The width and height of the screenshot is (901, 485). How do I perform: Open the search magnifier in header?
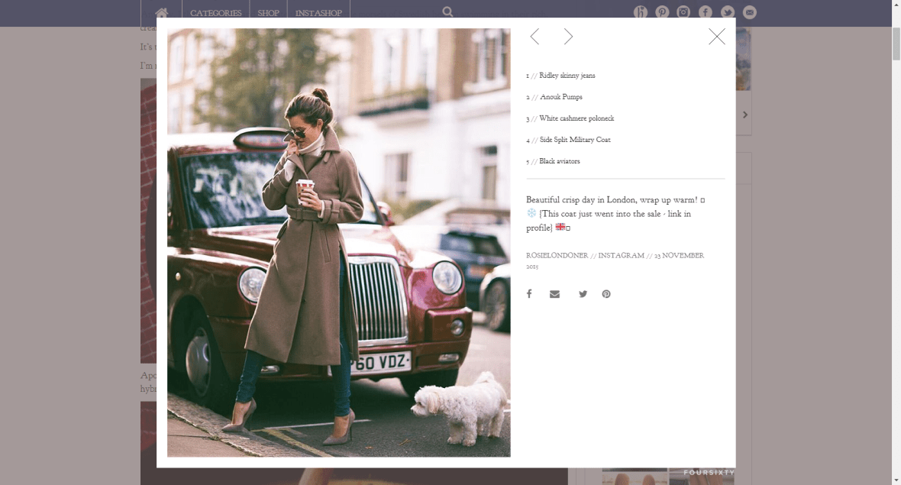click(x=447, y=12)
